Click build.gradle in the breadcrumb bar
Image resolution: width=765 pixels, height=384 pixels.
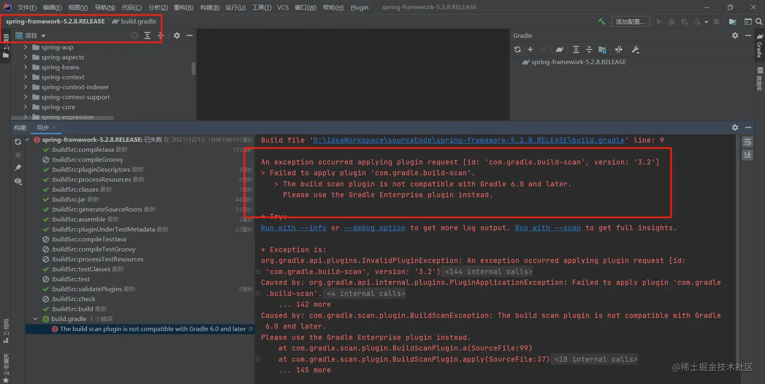[x=134, y=21]
